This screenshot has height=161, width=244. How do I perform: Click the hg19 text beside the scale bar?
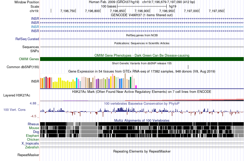point(173,6)
